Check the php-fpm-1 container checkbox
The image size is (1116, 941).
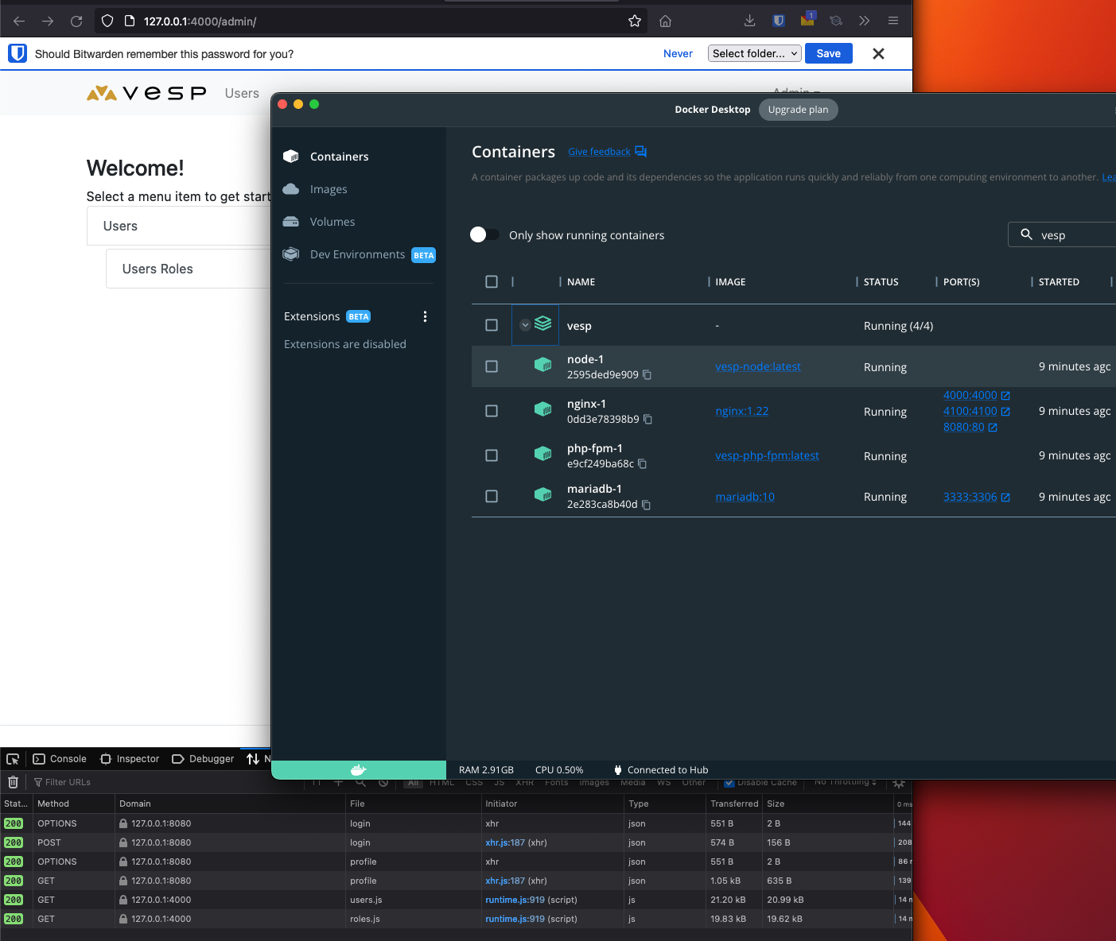click(x=492, y=455)
